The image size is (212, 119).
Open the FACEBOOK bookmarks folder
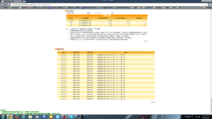coord(147,8)
